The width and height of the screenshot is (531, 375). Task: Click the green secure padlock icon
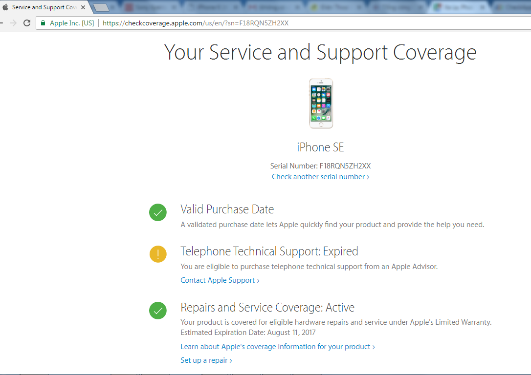(43, 23)
